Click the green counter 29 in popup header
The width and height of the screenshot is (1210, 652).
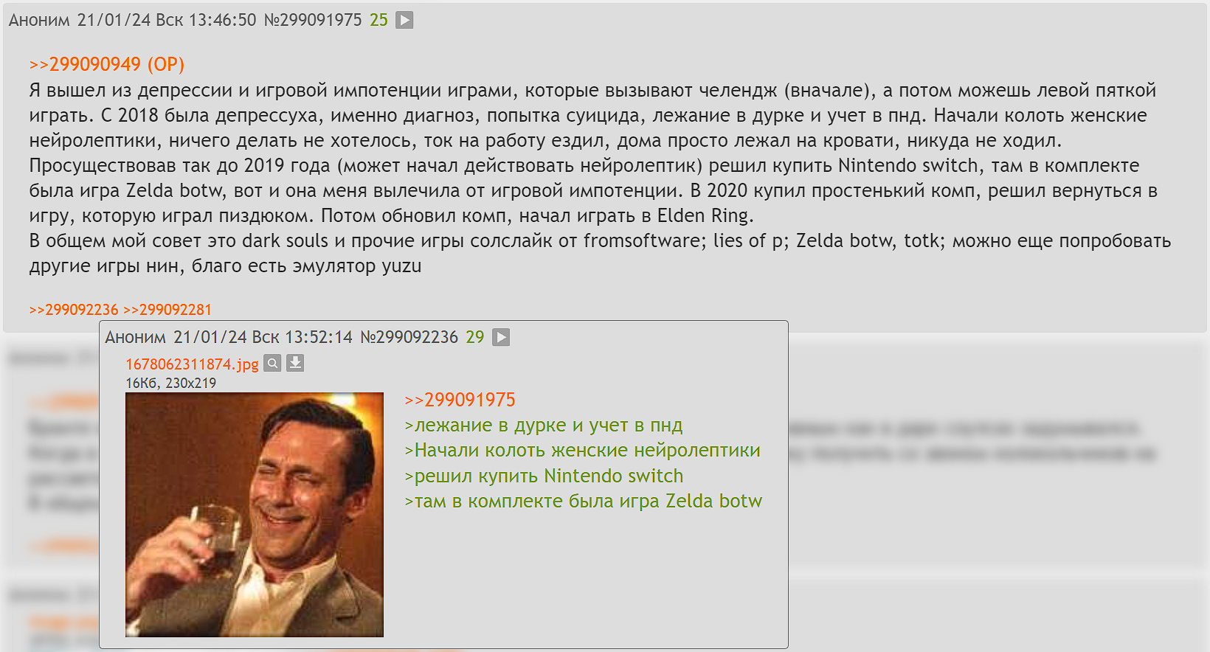coord(475,337)
